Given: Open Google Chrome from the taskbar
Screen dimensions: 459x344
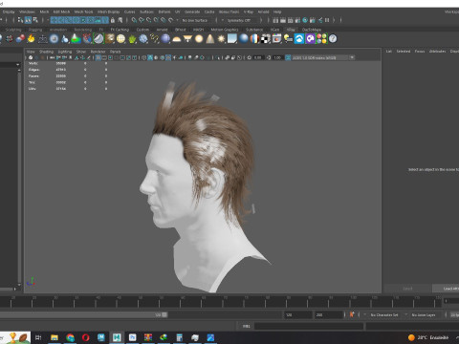Looking at the screenshot, I should [x=70, y=337].
